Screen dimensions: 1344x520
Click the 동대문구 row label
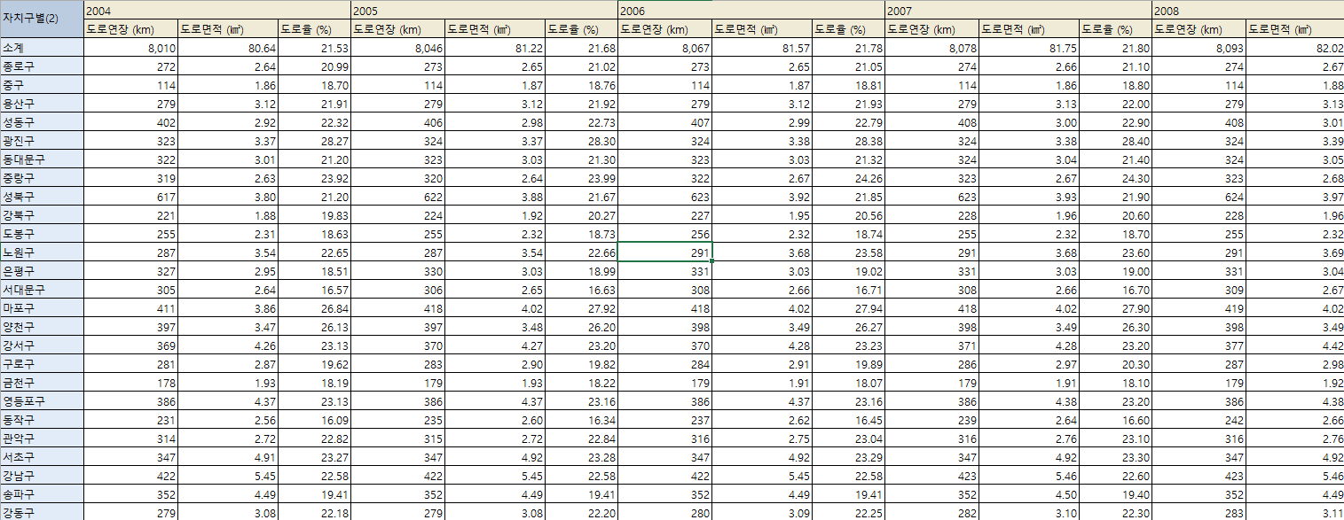(42, 159)
